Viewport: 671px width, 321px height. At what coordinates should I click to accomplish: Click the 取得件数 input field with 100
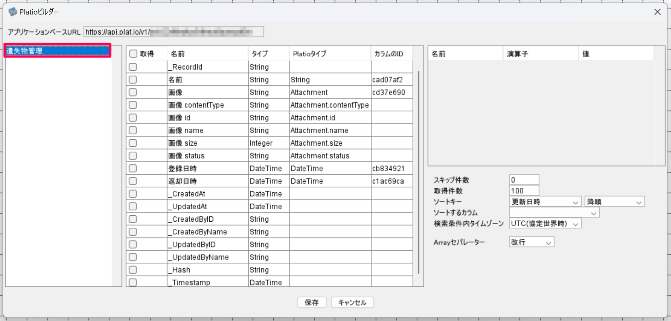(x=524, y=191)
